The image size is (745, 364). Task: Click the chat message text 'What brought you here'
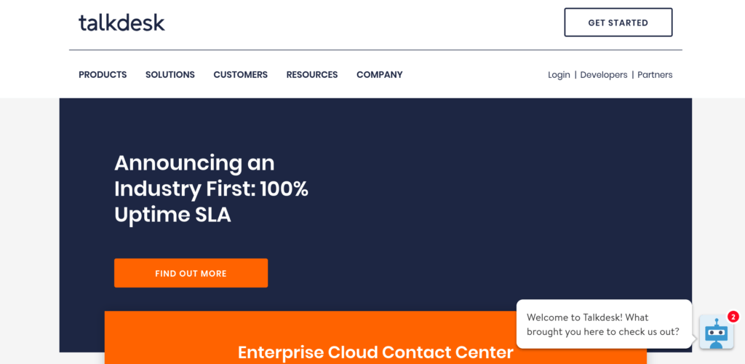click(603, 325)
